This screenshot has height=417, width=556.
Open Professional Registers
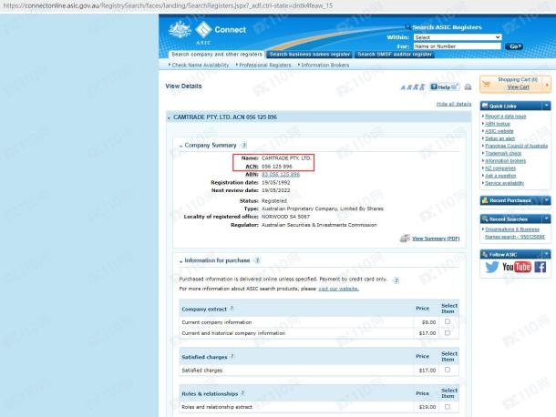pyautogui.click(x=265, y=66)
